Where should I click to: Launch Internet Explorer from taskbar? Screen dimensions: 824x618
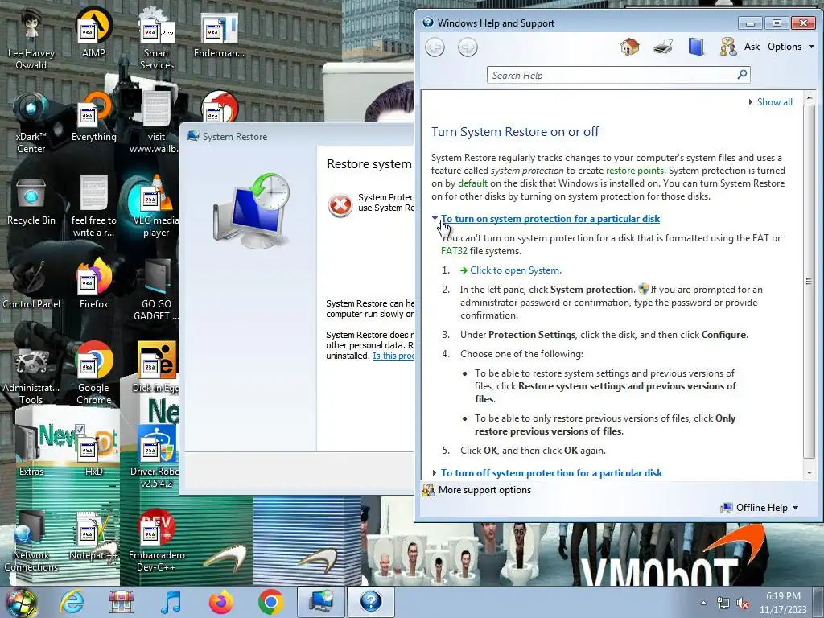coord(72,602)
